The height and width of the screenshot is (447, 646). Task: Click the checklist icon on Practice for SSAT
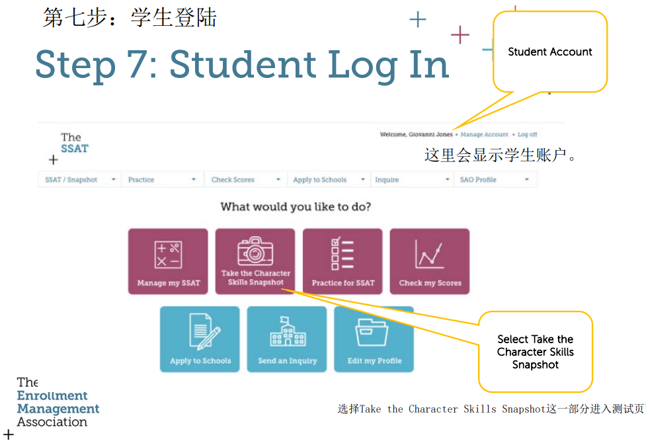(x=343, y=253)
